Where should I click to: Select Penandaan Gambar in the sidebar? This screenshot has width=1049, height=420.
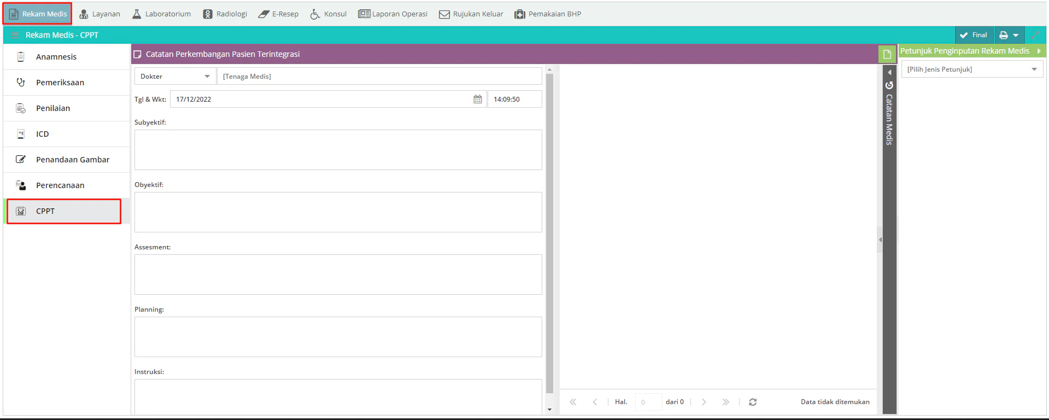coord(66,160)
